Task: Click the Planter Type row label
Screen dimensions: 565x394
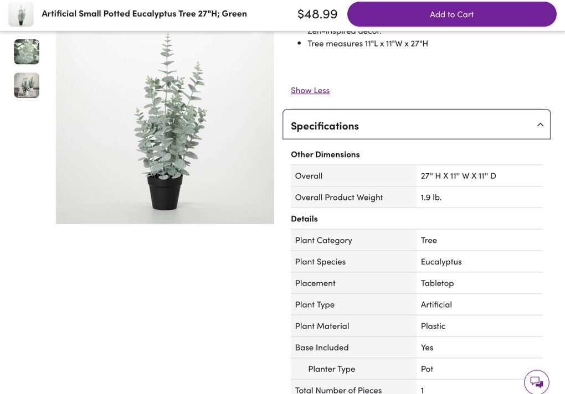Action: coord(332,369)
